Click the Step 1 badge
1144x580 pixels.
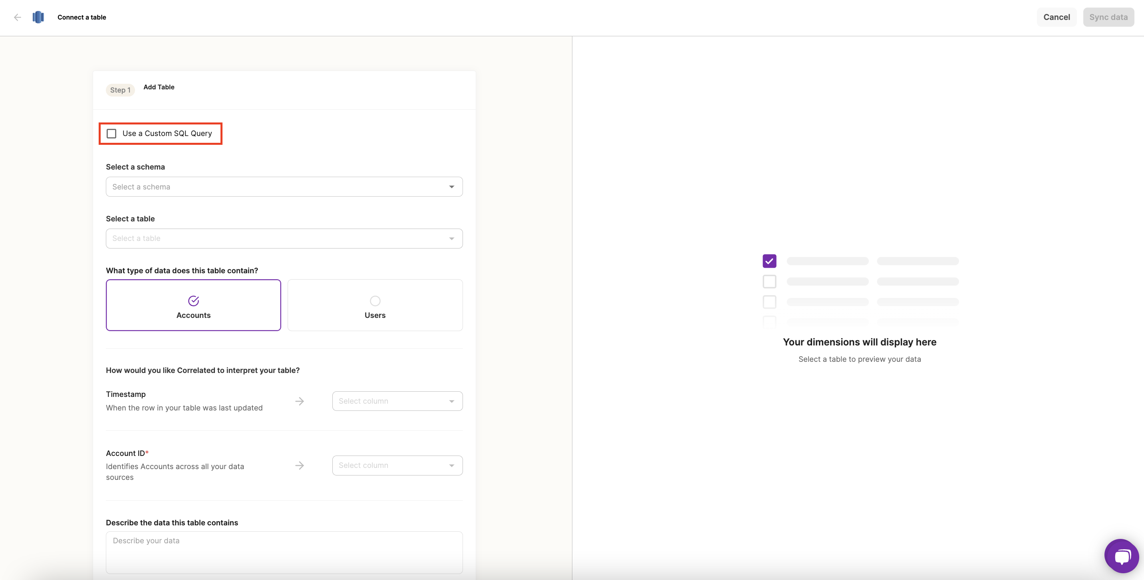click(x=120, y=90)
